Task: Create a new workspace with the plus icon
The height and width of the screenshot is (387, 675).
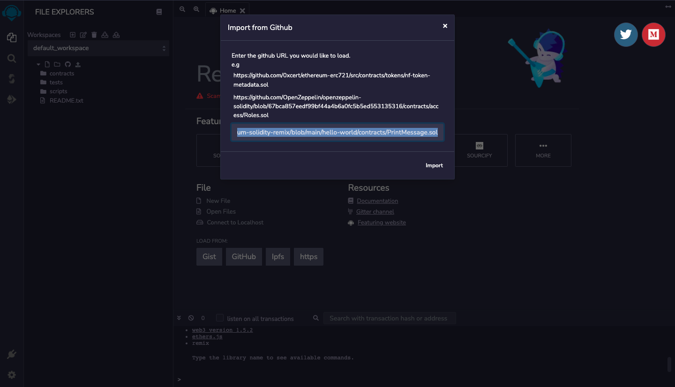Action: click(x=73, y=34)
